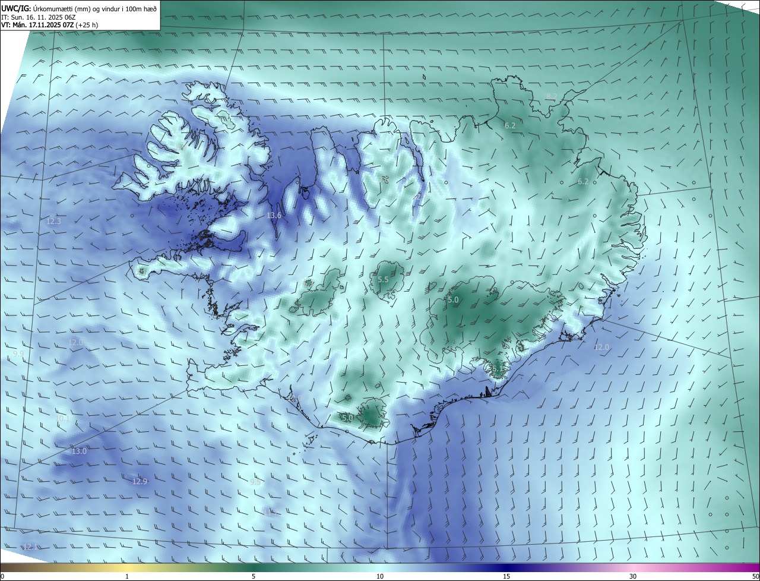Click the 12.9 value label over the ocean
This screenshot has height=581, width=760.
tap(140, 481)
